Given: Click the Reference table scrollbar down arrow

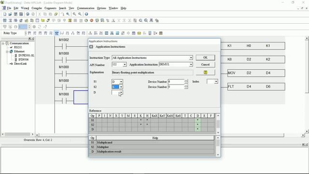Looking at the screenshot, I should [218, 132].
